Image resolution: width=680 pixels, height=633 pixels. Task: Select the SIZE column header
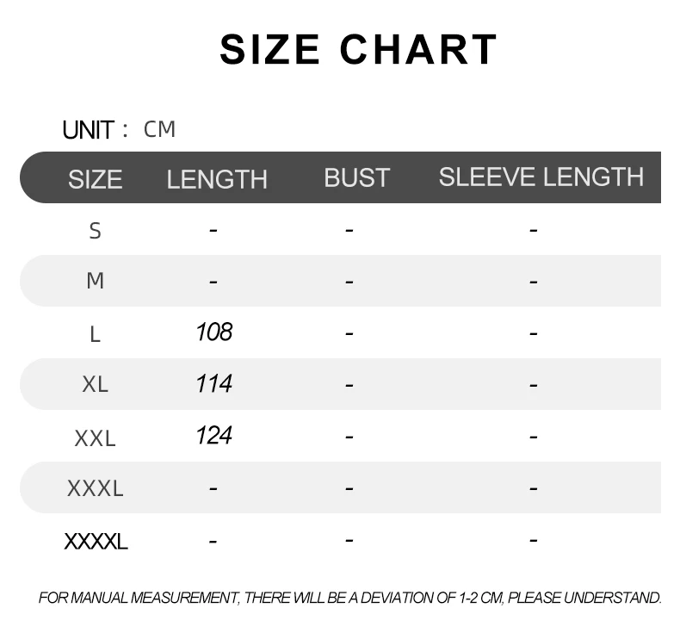click(95, 179)
